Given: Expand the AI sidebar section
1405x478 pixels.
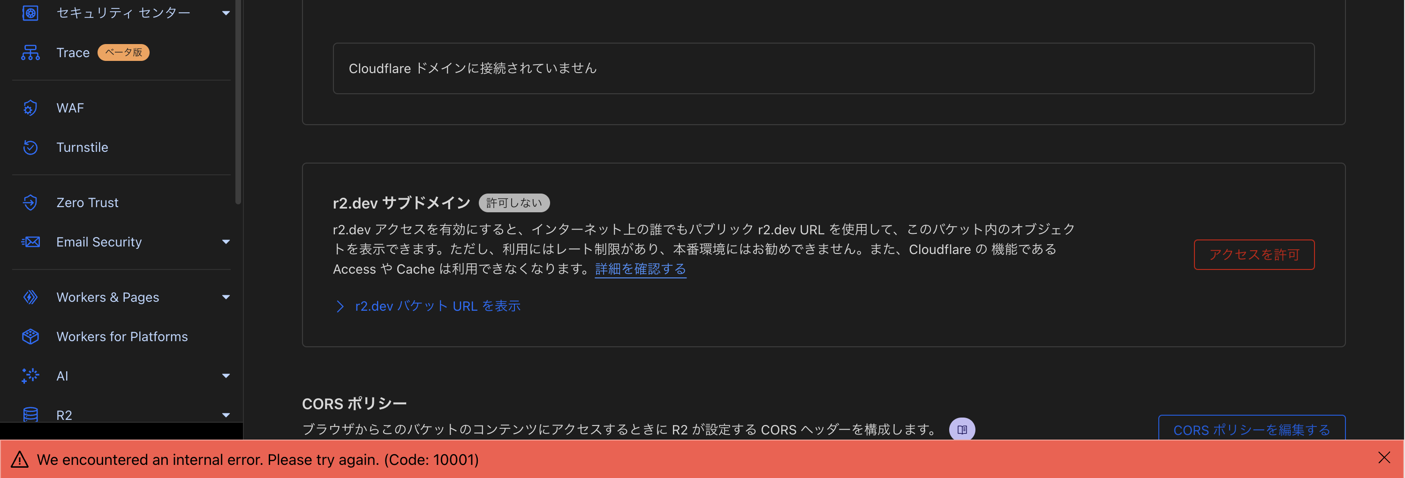Looking at the screenshot, I should coord(226,375).
